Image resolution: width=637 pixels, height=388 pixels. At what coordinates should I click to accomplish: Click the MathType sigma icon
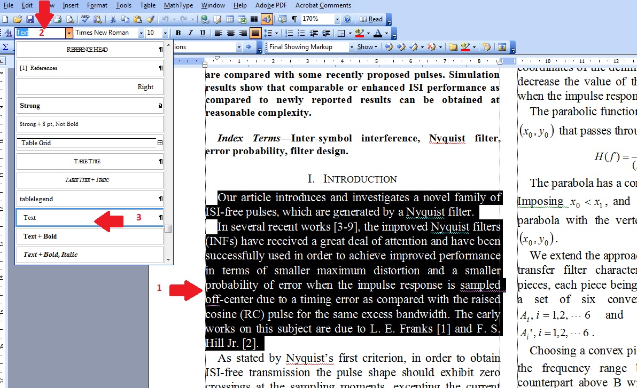tap(5, 47)
